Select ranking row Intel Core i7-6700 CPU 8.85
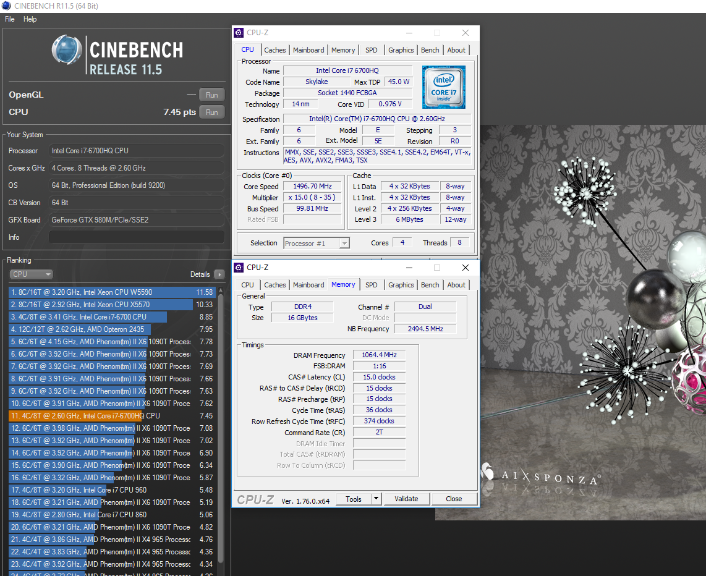Image resolution: width=706 pixels, height=576 pixels. (x=112, y=317)
